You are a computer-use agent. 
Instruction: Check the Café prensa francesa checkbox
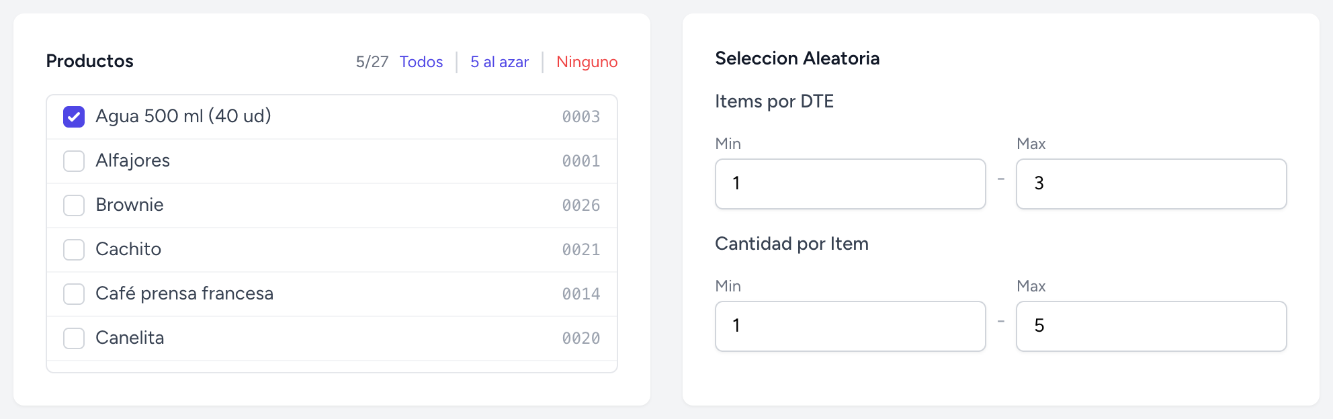pyautogui.click(x=74, y=293)
